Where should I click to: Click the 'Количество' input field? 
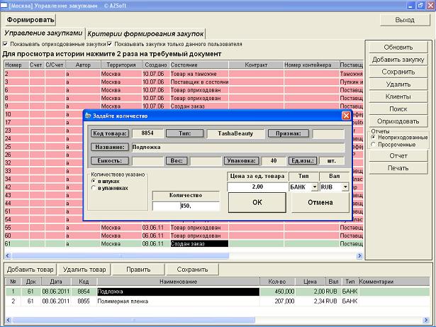click(186, 206)
